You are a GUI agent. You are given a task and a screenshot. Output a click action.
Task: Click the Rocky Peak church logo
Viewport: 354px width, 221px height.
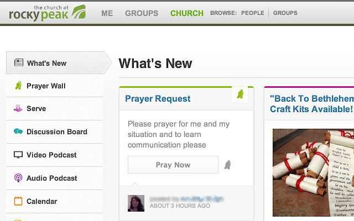tap(47, 13)
